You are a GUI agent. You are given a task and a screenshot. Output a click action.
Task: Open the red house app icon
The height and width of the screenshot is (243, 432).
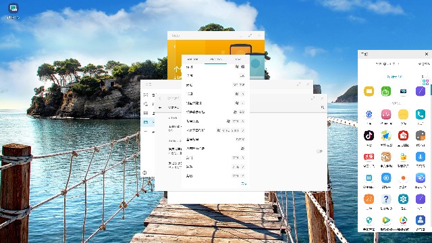click(x=403, y=136)
